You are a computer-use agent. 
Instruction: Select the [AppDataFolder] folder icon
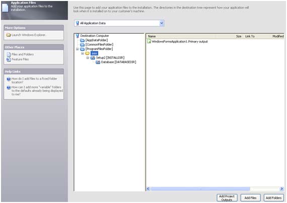coord(83,40)
